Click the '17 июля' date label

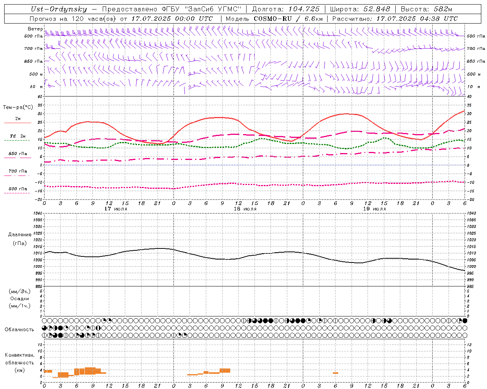116,209
